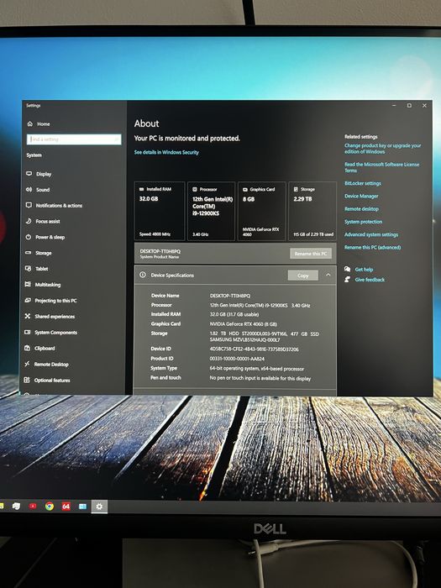Screen dimensions: 441x588
Task: Open Advanced system settings link
Action: coord(371,234)
